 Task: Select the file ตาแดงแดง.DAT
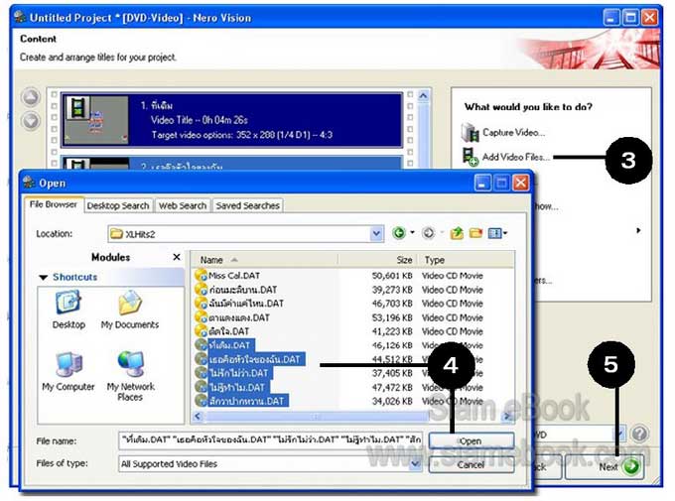[x=239, y=317]
